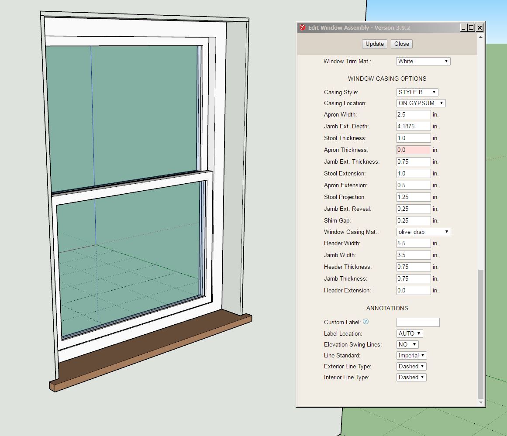The width and height of the screenshot is (507, 436).
Task: Click the Apron Thickness input field
Action: click(414, 150)
